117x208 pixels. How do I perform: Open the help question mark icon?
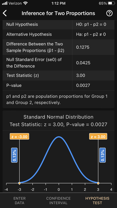pos(110,13)
